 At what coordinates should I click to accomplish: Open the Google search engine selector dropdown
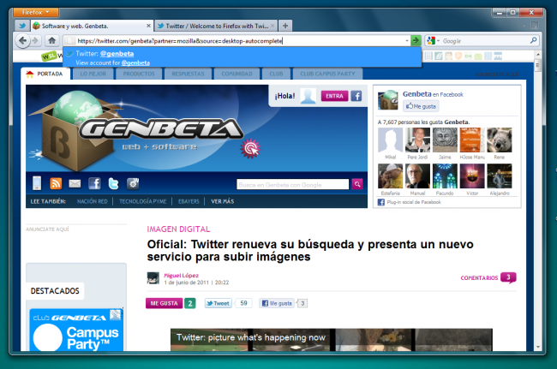[434, 40]
